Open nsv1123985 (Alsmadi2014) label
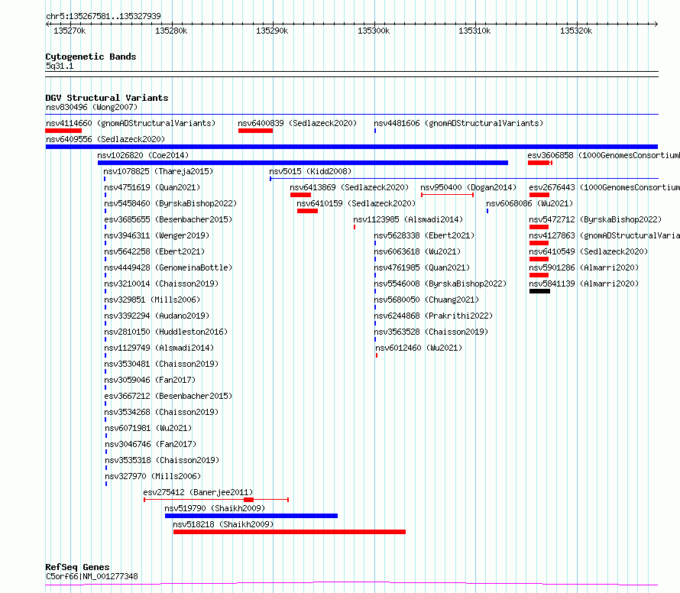 pyautogui.click(x=408, y=219)
